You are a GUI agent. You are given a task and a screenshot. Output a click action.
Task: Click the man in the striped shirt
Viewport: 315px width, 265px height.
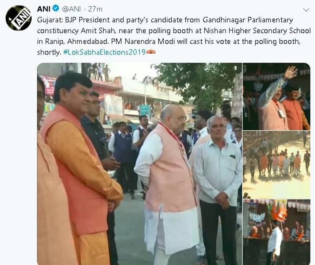pyautogui.click(x=218, y=180)
